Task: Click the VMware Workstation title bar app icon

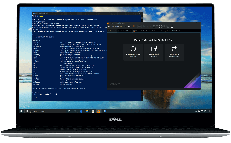Action: pos(108,23)
